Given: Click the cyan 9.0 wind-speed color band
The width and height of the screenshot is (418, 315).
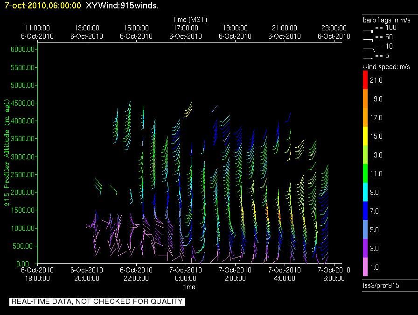Looking at the screenshot, I should pos(365,192).
